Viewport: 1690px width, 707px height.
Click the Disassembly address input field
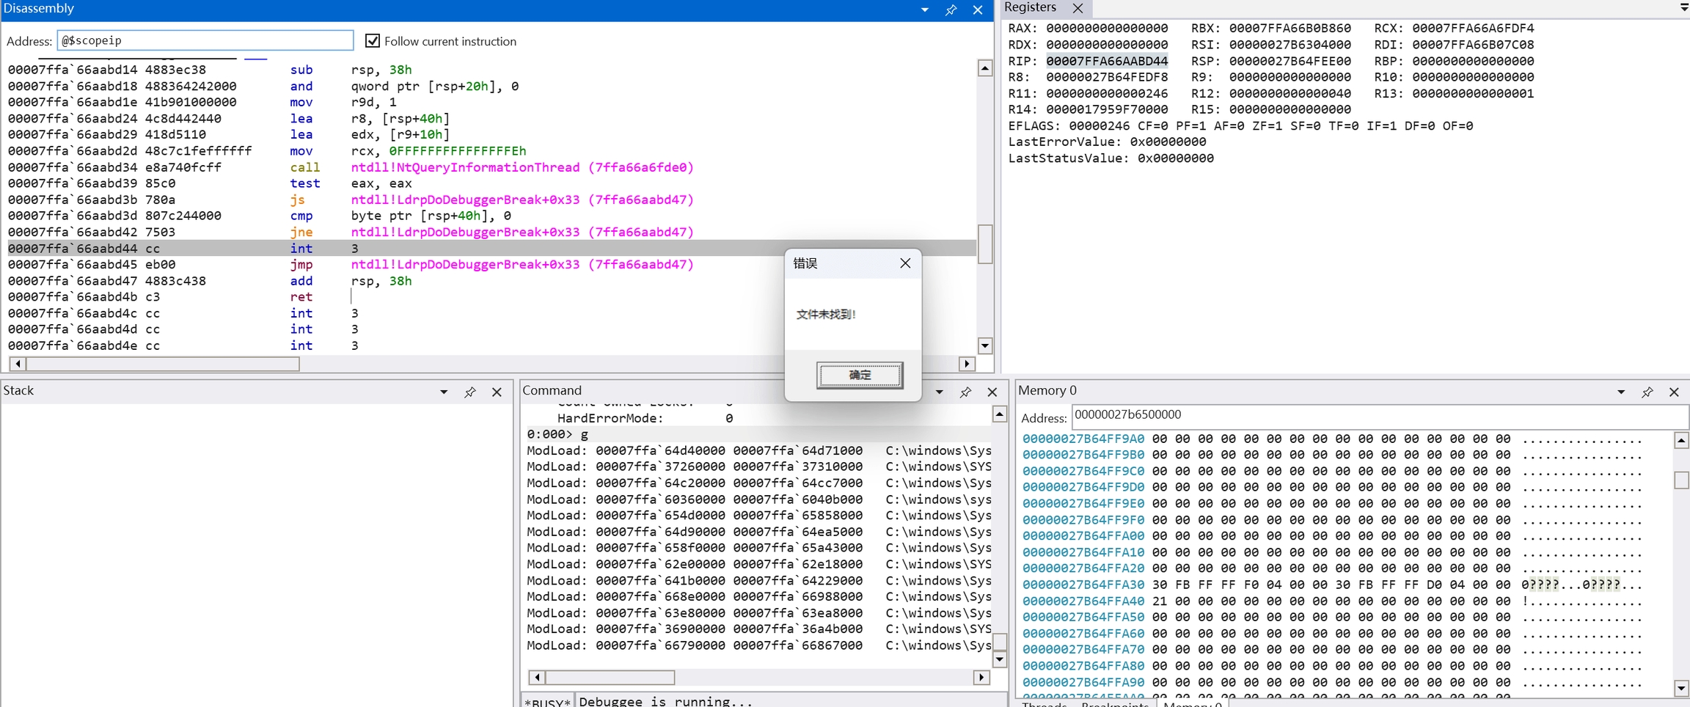pyautogui.click(x=205, y=40)
